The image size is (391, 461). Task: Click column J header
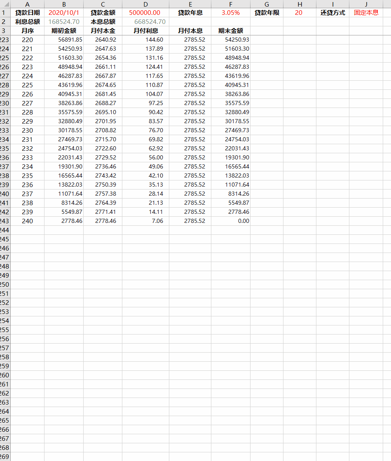click(x=365, y=4)
